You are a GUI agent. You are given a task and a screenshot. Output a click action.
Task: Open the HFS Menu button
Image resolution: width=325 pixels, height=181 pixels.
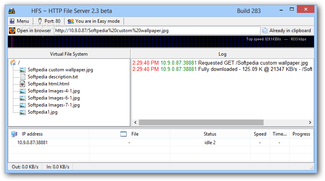click(19, 21)
